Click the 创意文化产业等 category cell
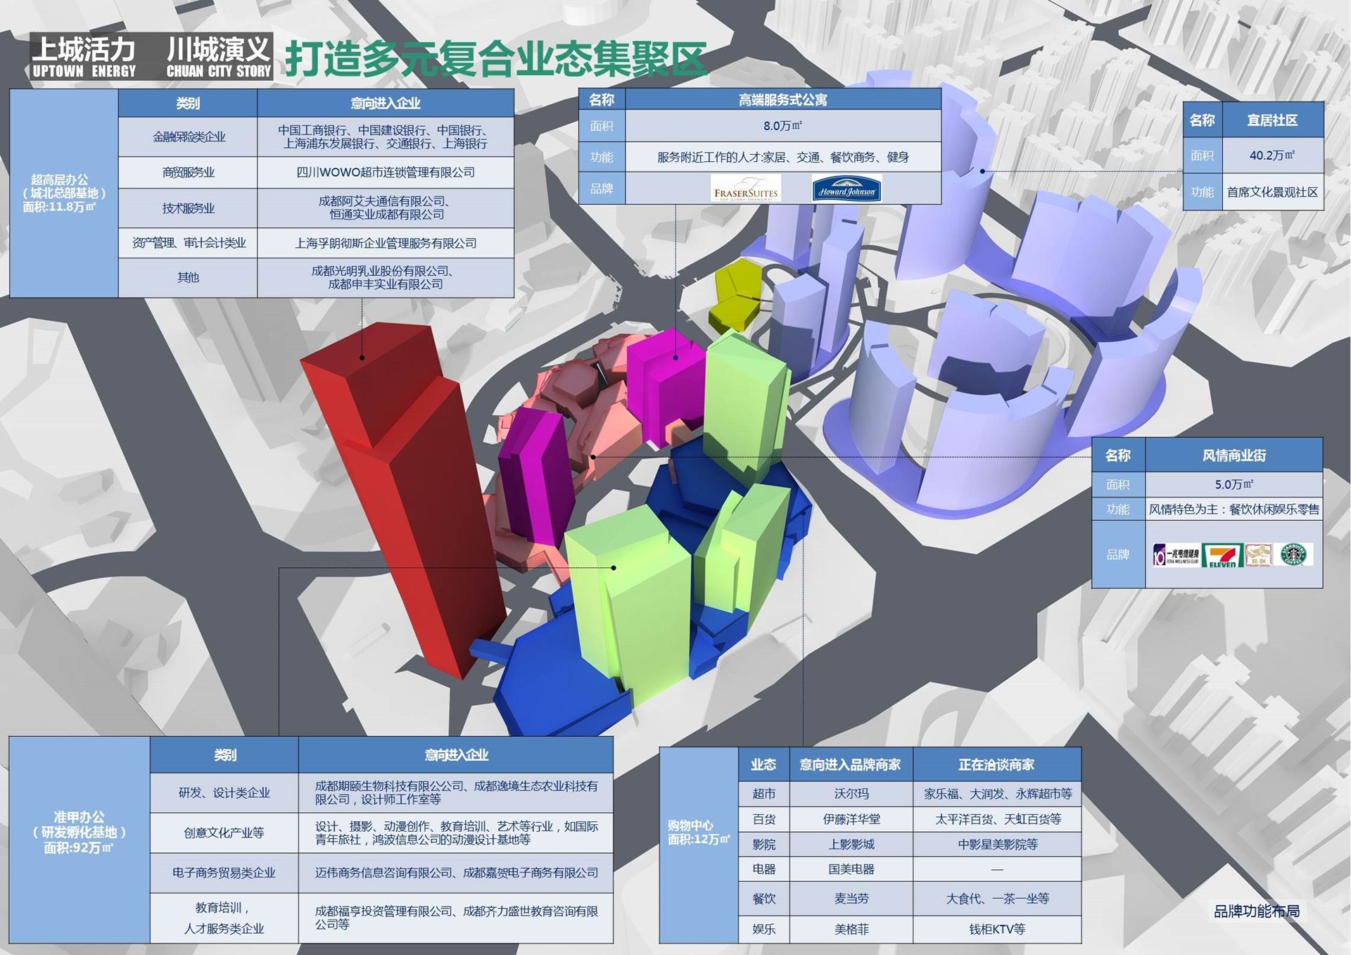1351x955 pixels. tap(224, 833)
